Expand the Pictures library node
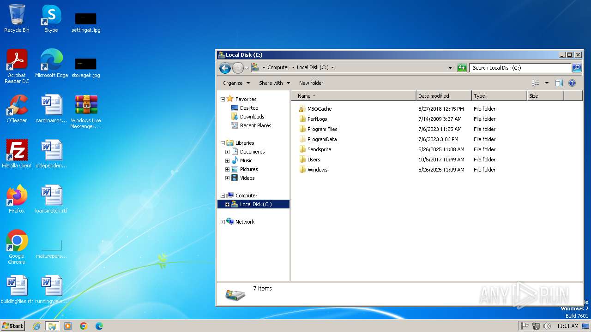Image resolution: width=591 pixels, height=332 pixels. click(227, 169)
